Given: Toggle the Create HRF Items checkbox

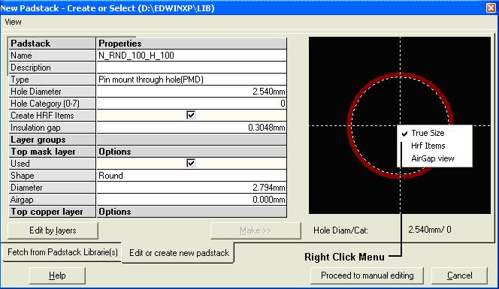Looking at the screenshot, I should point(191,115).
